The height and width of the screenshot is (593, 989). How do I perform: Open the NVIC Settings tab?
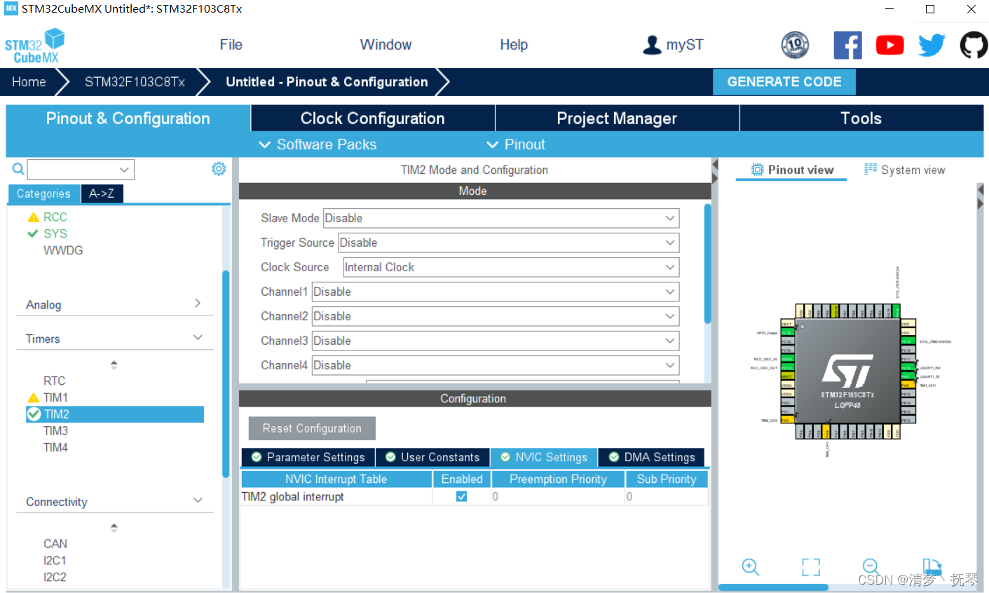coord(544,457)
